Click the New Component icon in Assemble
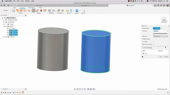This screenshot has width=170, height=95. [50, 11]
